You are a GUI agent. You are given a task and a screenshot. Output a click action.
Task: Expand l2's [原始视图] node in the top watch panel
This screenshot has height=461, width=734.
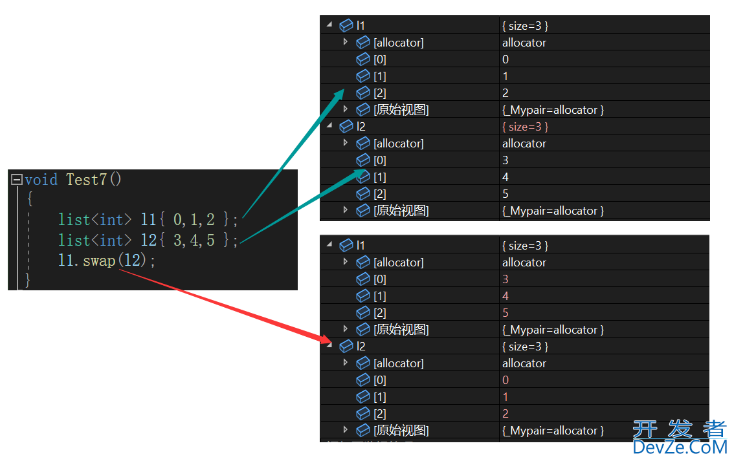coord(346,210)
